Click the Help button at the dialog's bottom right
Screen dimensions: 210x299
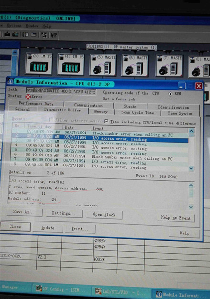click(x=185, y=233)
